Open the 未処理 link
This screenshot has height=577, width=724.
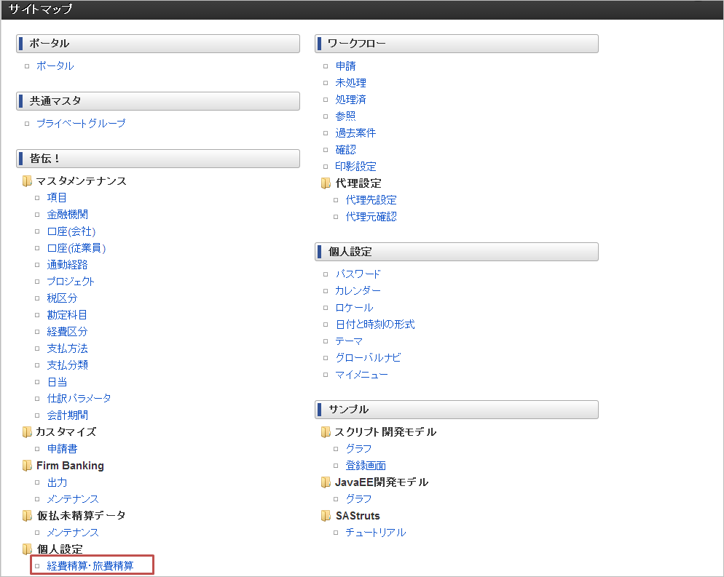(351, 83)
